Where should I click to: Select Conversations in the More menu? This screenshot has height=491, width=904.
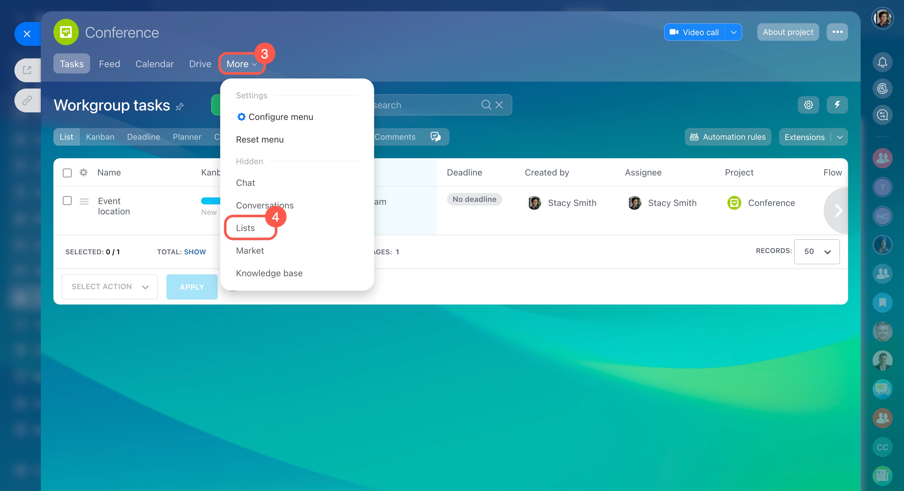(264, 206)
